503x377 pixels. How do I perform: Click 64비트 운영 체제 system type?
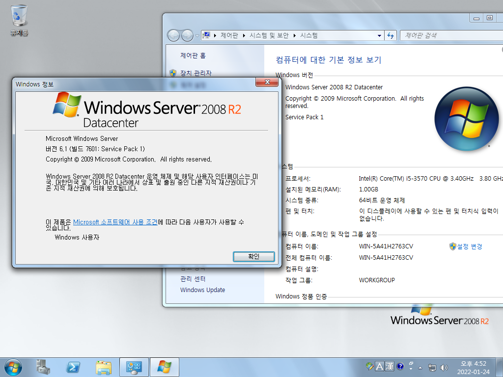(382, 200)
